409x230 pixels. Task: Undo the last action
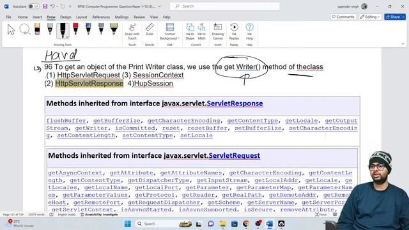tap(52, 6)
